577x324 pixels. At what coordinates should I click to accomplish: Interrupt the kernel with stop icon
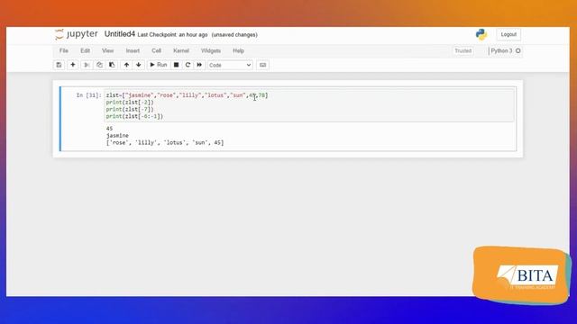coord(177,65)
